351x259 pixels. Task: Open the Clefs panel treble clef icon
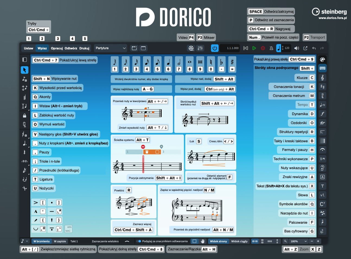322,78
